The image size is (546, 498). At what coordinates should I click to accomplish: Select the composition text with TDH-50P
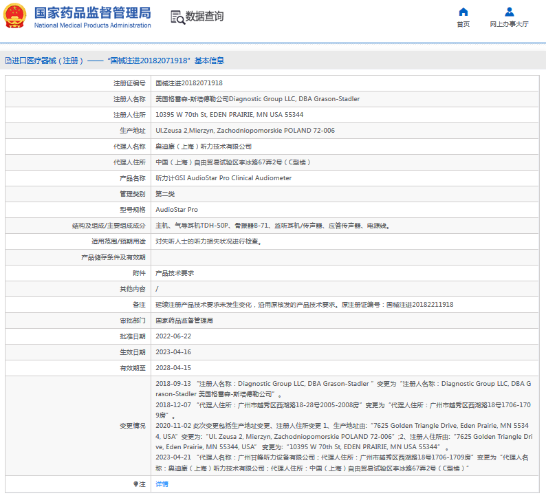tap(272, 226)
